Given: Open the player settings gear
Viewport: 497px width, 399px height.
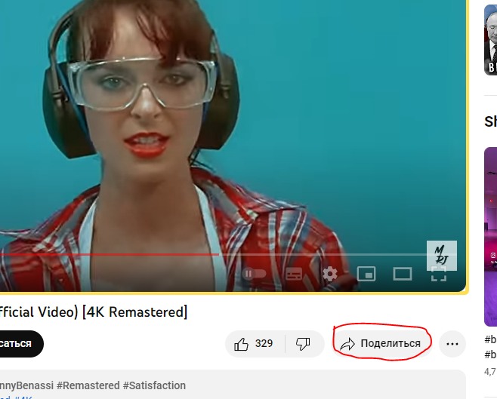Looking at the screenshot, I should 330,274.
